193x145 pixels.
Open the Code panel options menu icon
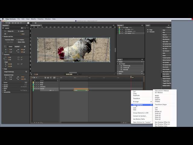point(169,25)
